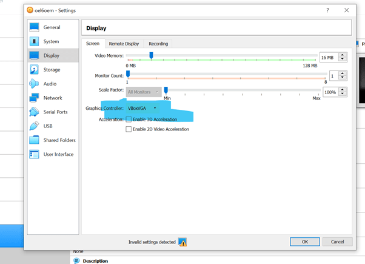This screenshot has height=264, width=365.
Task: Select the Audio settings icon
Action: point(34,84)
